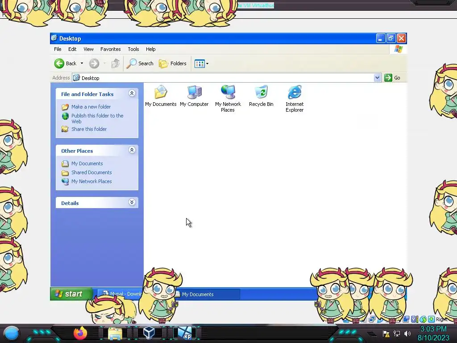Click the XP VM taskbar icon
Screen dimensions: 457x343
pyautogui.click(x=185, y=333)
